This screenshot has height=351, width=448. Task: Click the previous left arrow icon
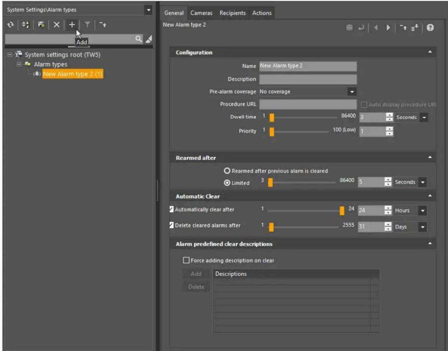coord(375,28)
